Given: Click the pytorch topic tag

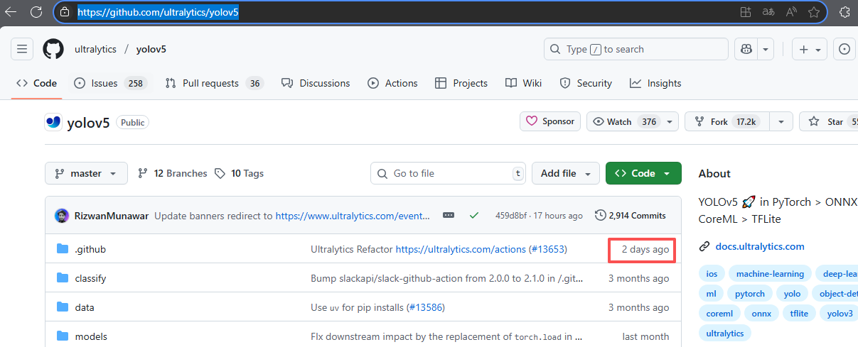Looking at the screenshot, I should [750, 293].
